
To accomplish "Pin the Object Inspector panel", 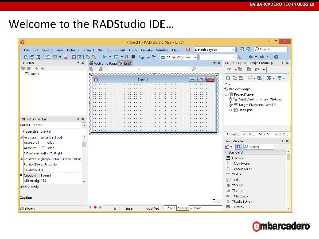I will [78, 119].
